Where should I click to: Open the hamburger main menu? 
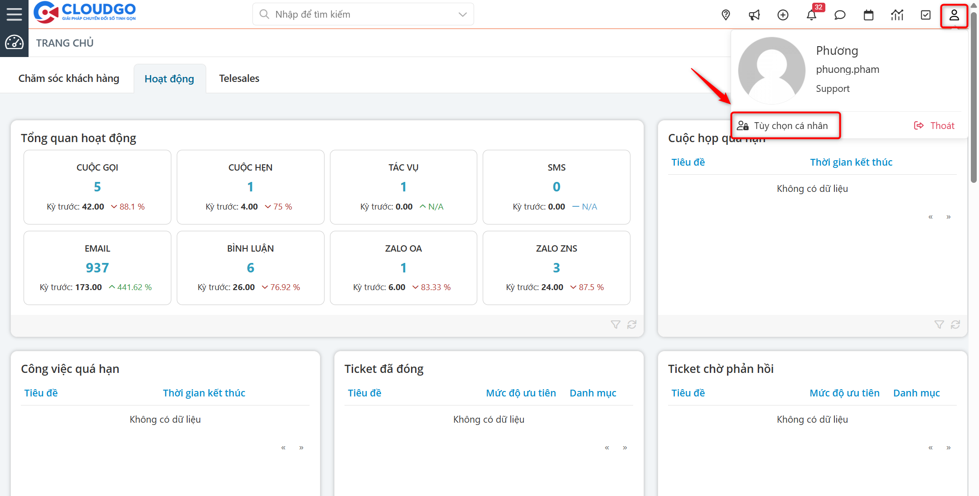tap(14, 14)
